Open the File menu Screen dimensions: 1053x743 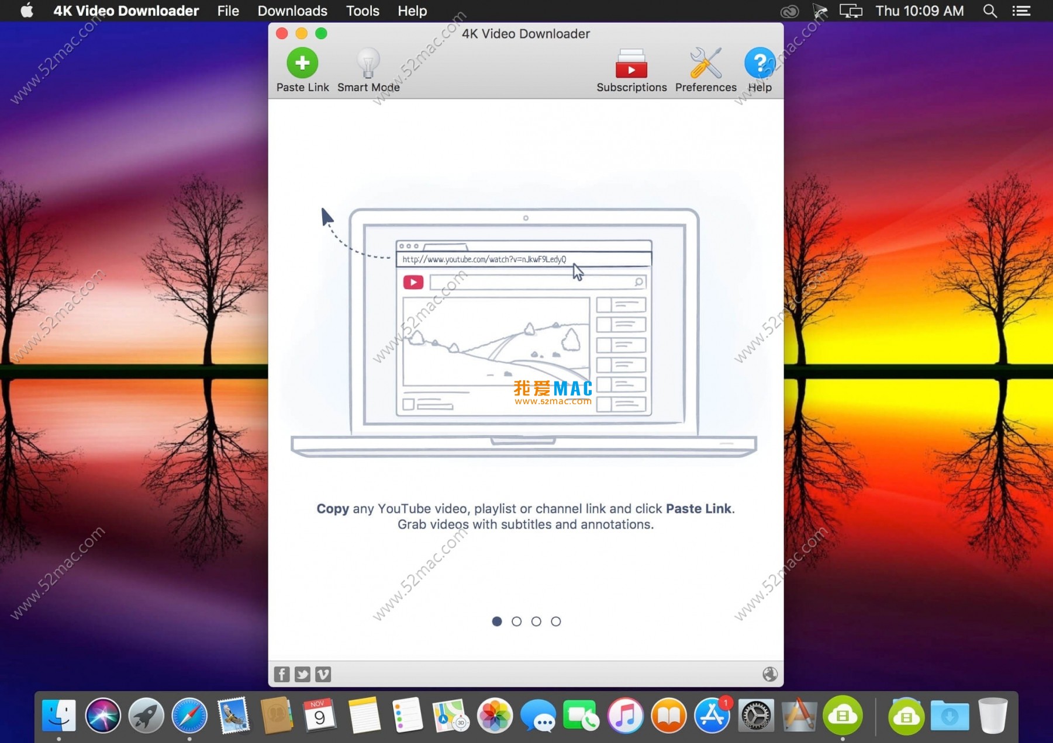point(227,11)
